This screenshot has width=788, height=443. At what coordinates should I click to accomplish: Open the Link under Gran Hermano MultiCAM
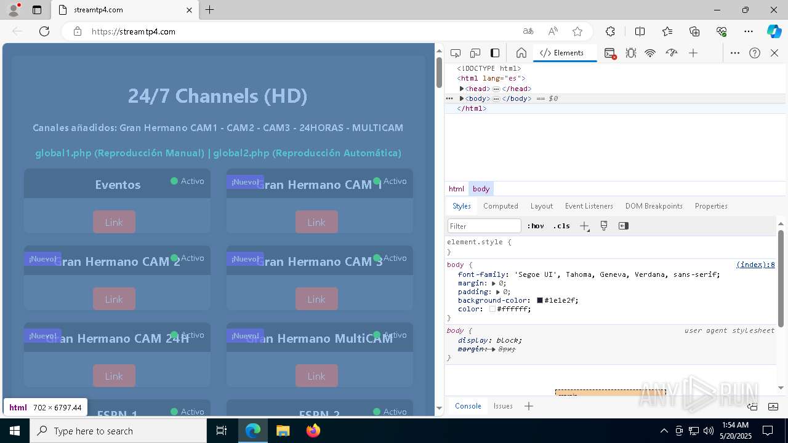316,376
